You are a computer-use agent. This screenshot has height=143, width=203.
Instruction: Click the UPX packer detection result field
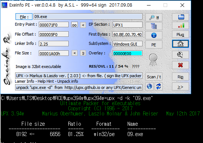(x=79, y=76)
